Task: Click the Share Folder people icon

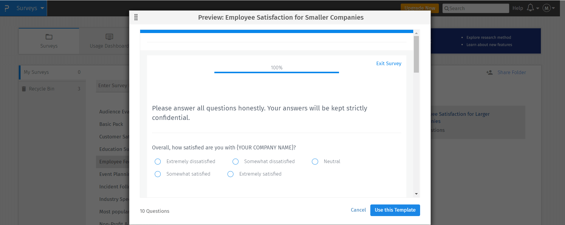Action: pos(489,72)
